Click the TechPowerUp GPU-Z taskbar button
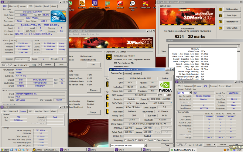243x152 pixels. click(x=183, y=150)
